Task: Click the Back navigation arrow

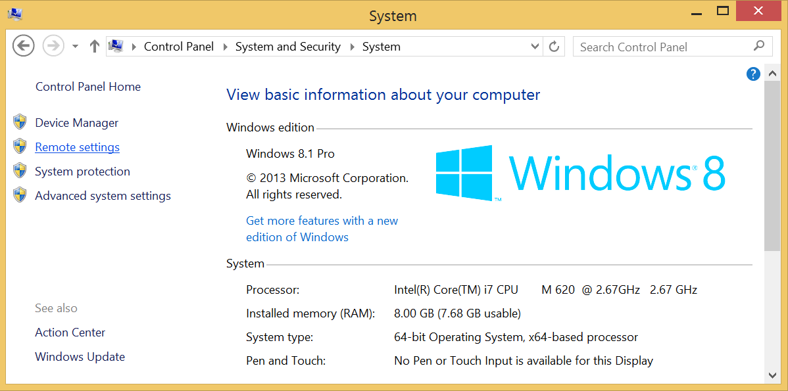Action: coord(23,46)
